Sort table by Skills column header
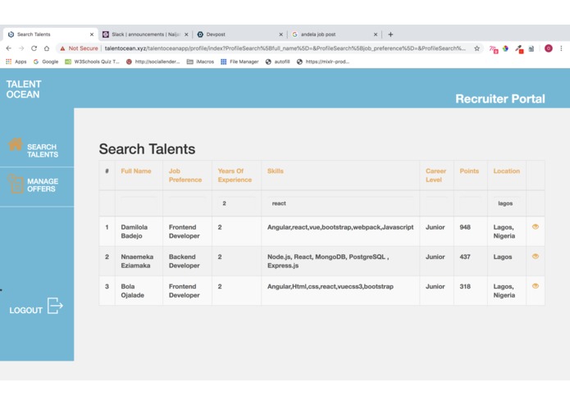Image resolution: width=570 pixels, height=405 pixels. [x=276, y=171]
